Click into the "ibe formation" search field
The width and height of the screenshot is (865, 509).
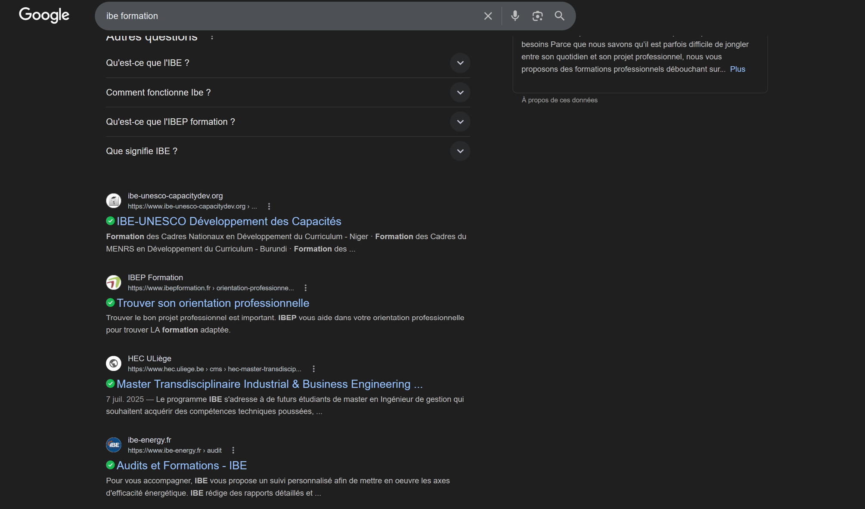[x=284, y=16]
